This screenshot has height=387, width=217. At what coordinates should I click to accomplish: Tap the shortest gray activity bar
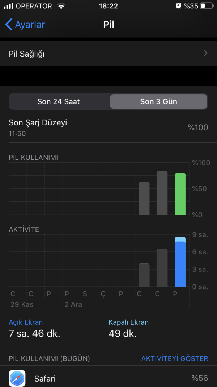(x=144, y=275)
